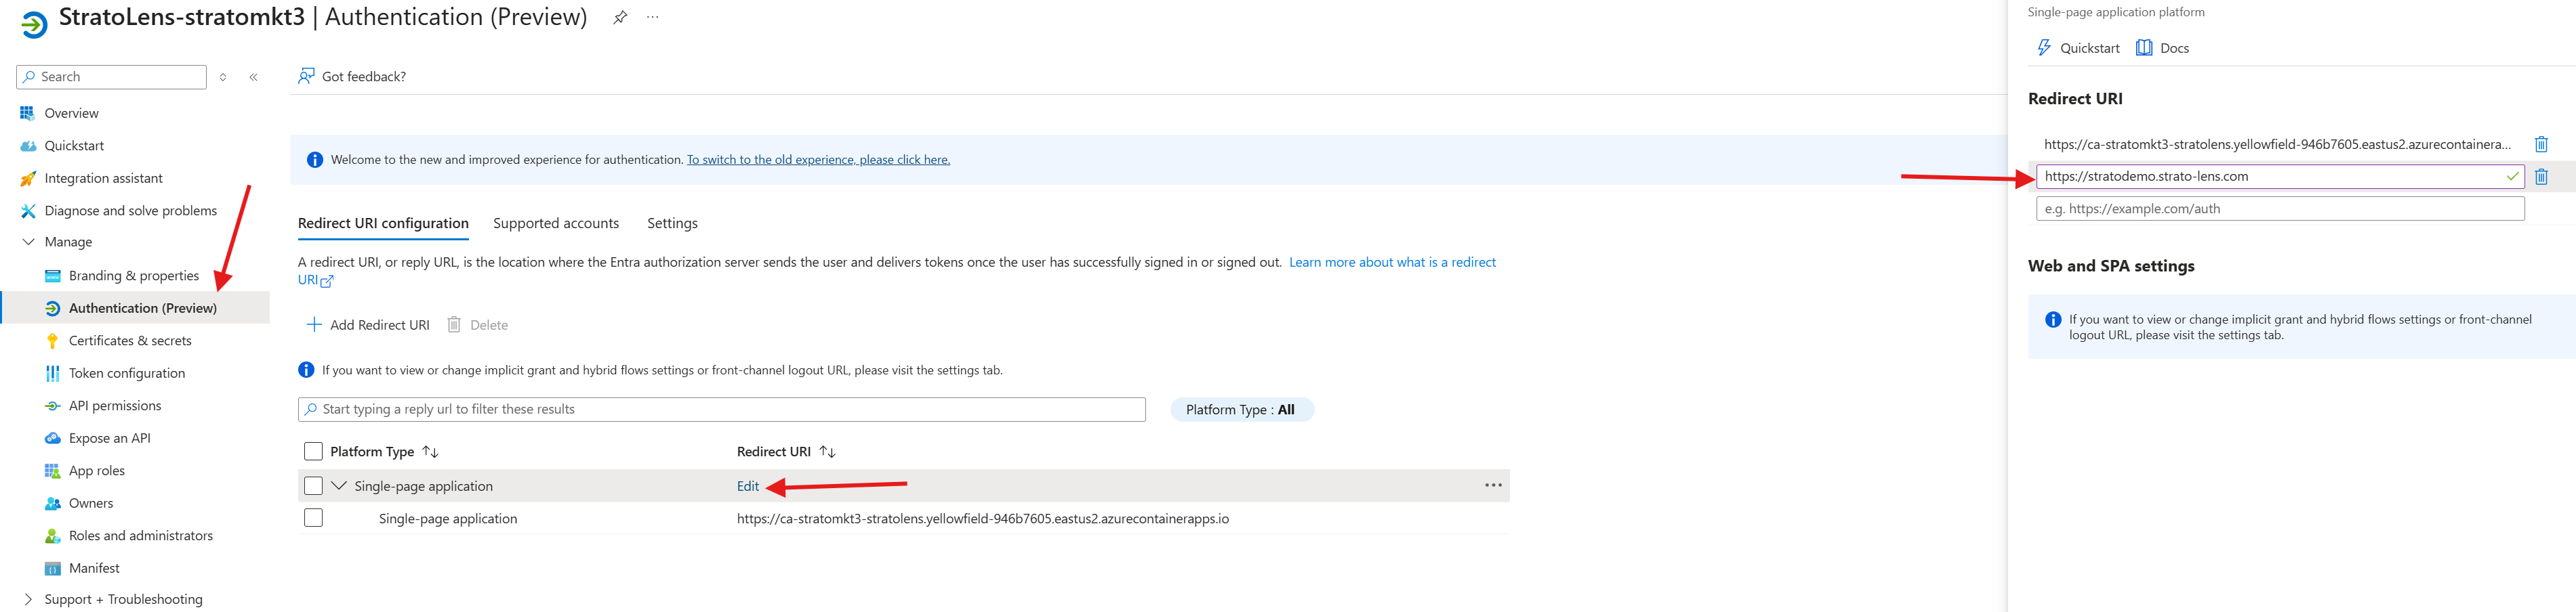Open the ellipsis menu beside the title
Image resolution: width=2576 pixels, height=612 pixels.
(653, 17)
